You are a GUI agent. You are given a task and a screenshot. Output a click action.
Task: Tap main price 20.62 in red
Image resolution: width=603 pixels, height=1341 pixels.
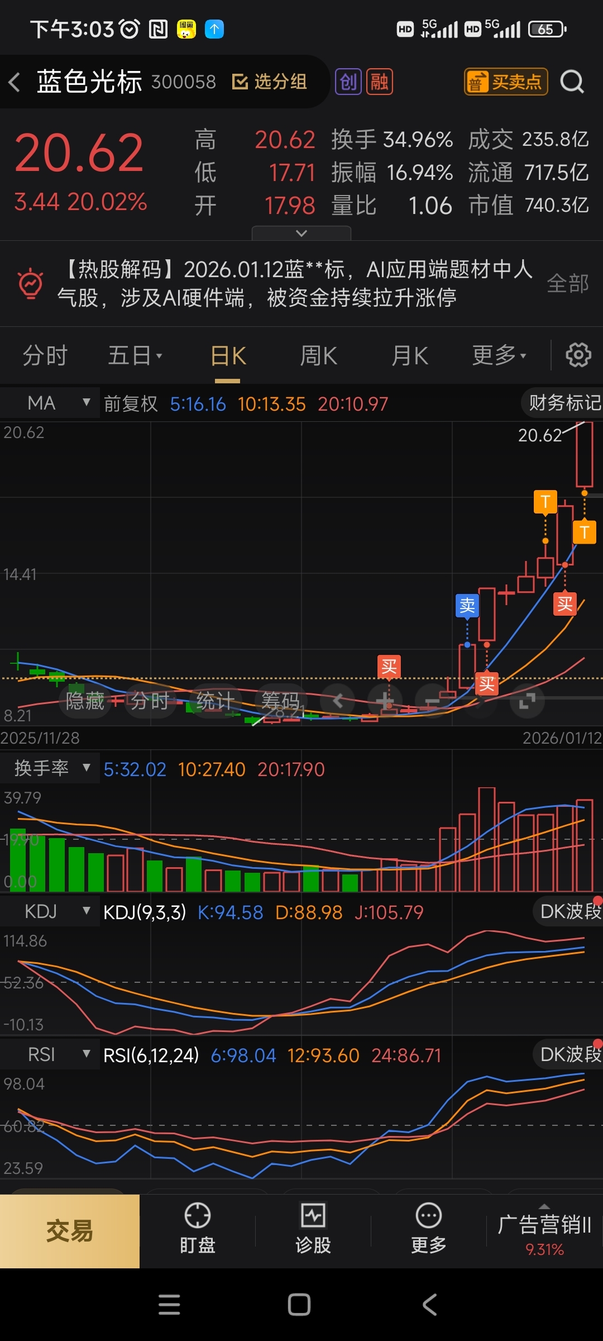(x=79, y=153)
